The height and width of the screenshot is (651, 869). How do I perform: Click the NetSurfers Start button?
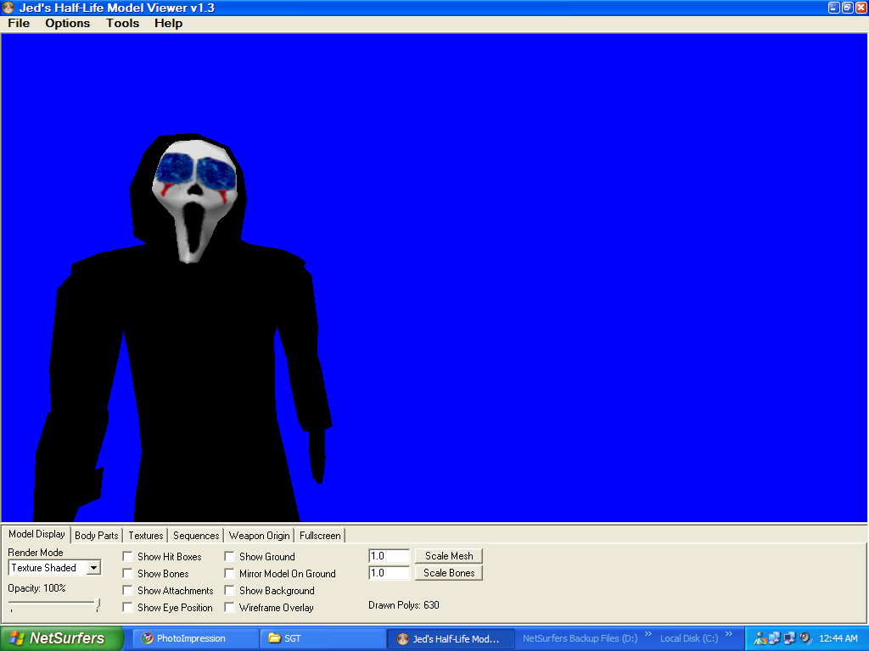(x=61, y=638)
